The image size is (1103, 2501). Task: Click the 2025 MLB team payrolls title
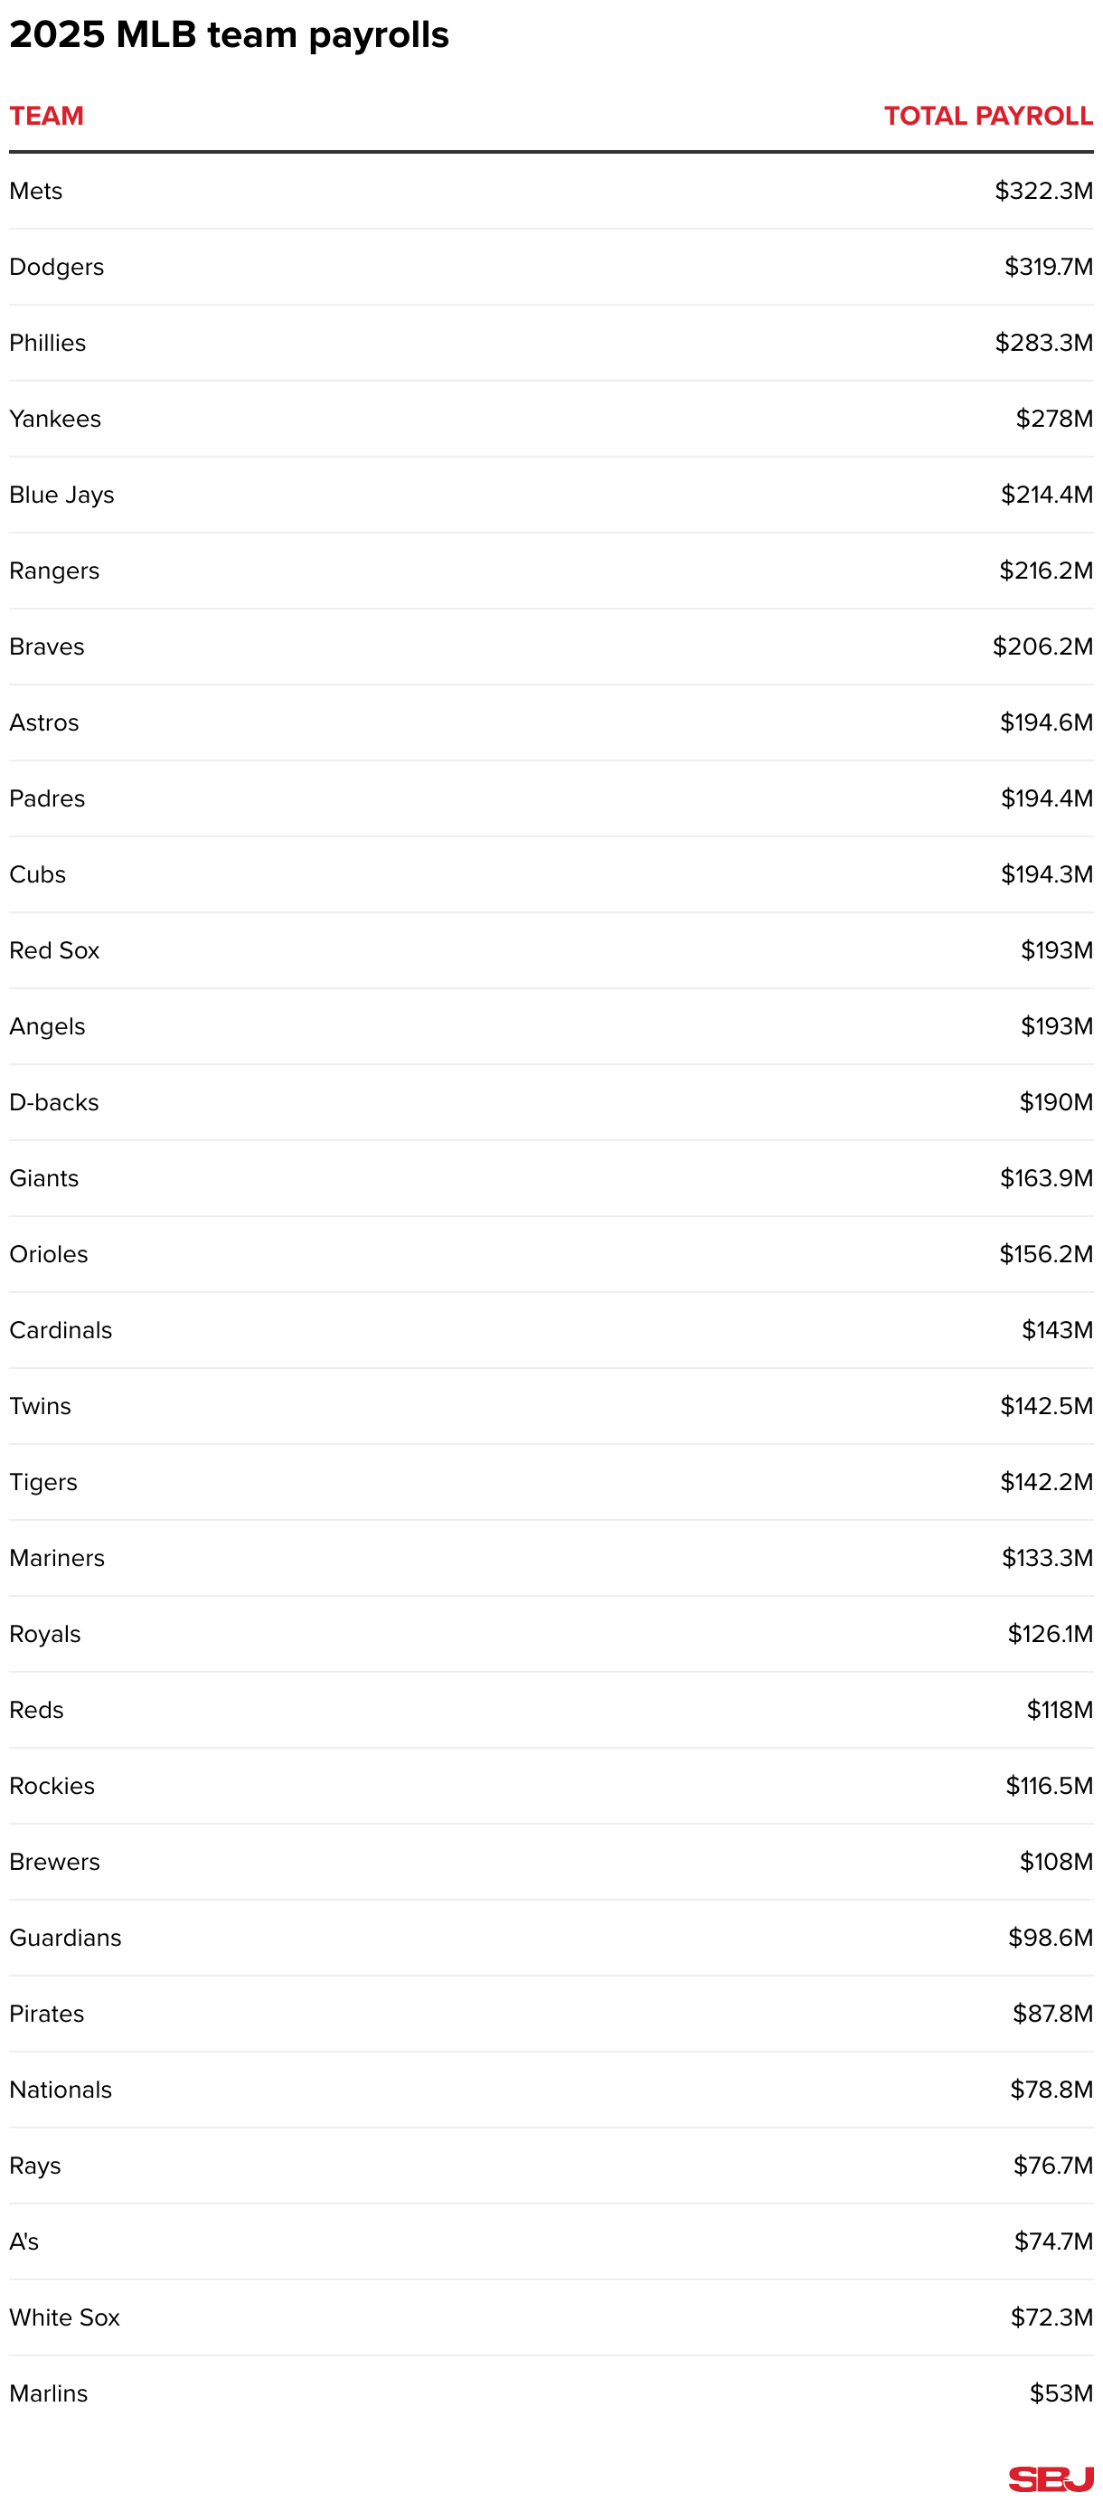229,35
